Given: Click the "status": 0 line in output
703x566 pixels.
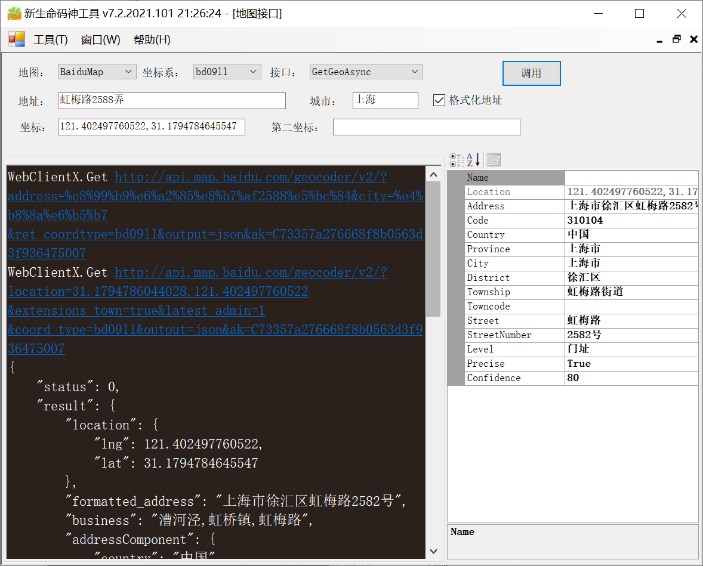Looking at the screenshot, I should pyautogui.click(x=78, y=386).
